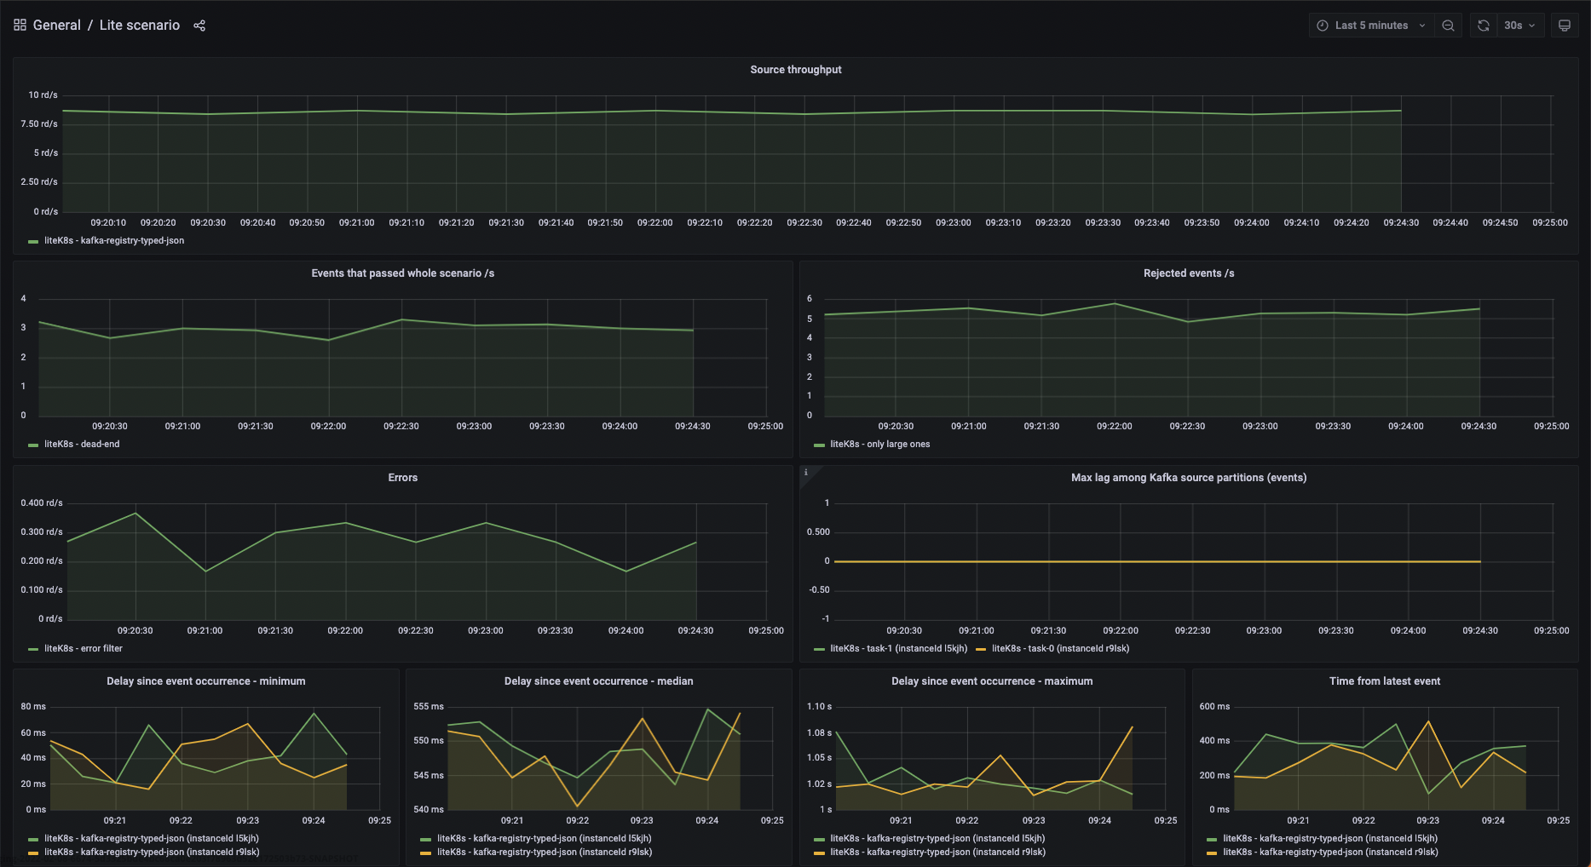This screenshot has height=867, width=1591.
Task: Click the zoom out time range icon
Action: [x=1448, y=25]
